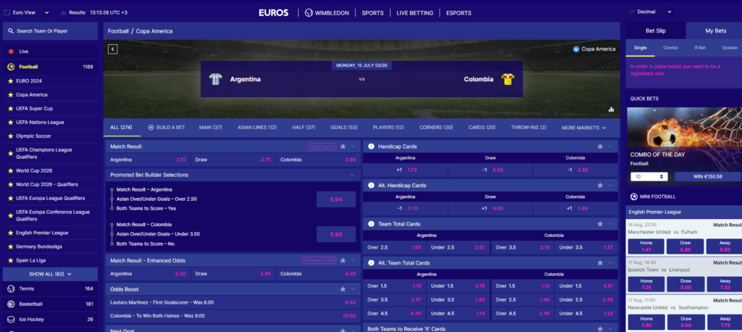Click the Tennis sport icon
The image size is (742, 332).
click(11, 289)
